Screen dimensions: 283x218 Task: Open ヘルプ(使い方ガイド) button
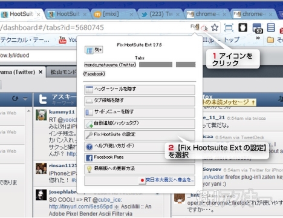(x=140, y=147)
